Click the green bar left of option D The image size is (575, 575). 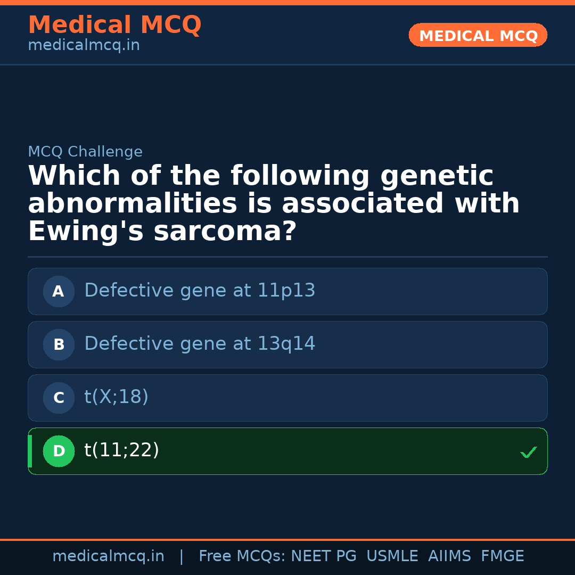(30, 451)
